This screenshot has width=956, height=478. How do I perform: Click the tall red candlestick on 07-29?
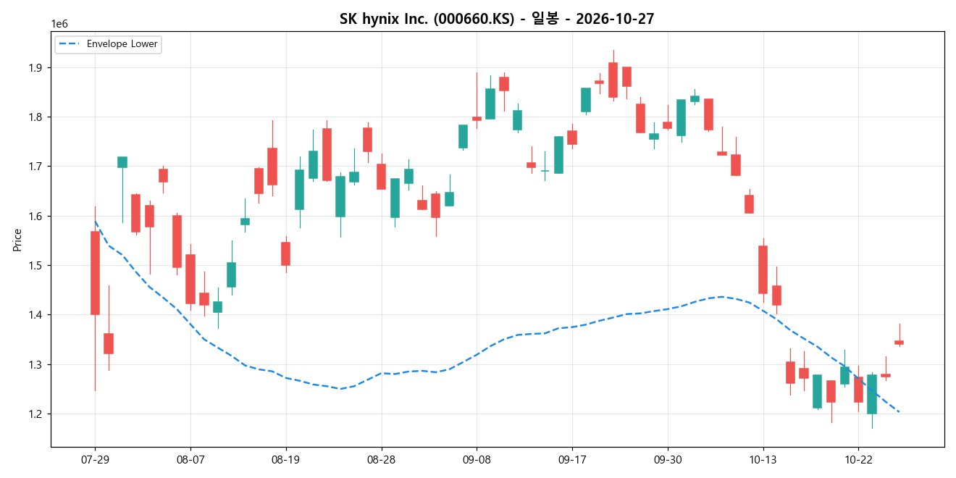tap(95, 273)
